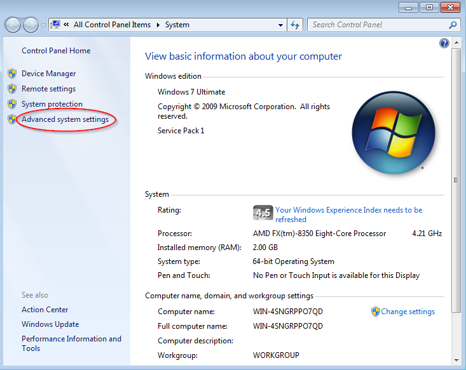Select the System breadcrumb in address bar
This screenshot has width=466, height=370.
[177, 25]
